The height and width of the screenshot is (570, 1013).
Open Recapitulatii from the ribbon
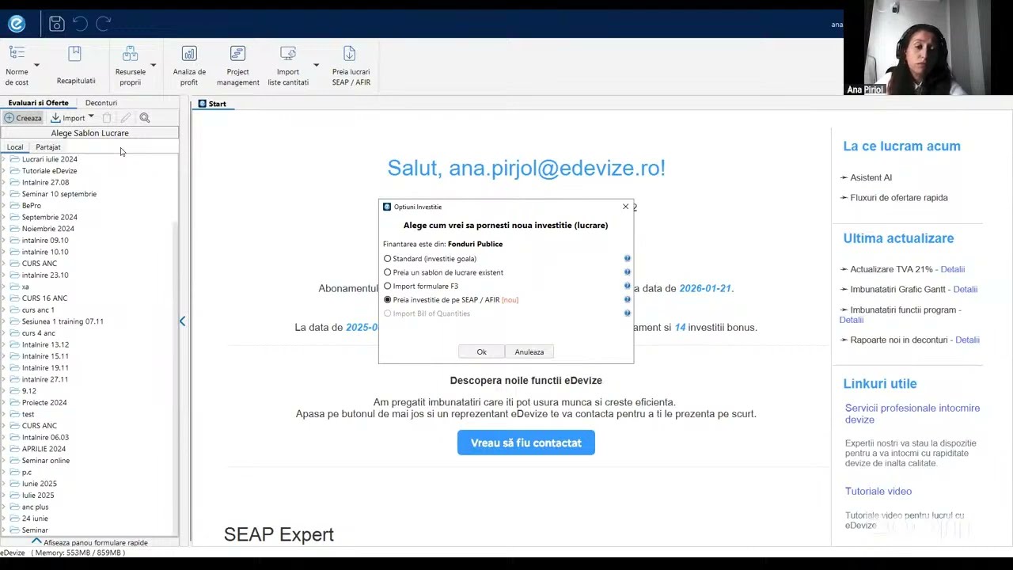tap(76, 66)
